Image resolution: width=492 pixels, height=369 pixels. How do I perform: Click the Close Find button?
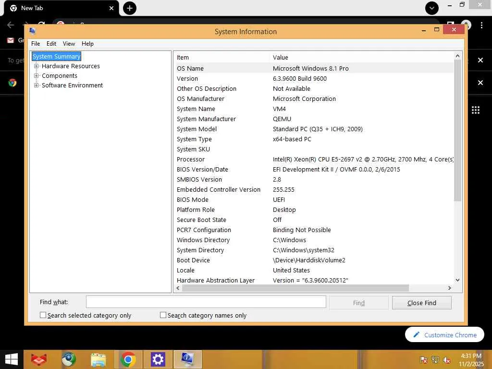coord(421,303)
